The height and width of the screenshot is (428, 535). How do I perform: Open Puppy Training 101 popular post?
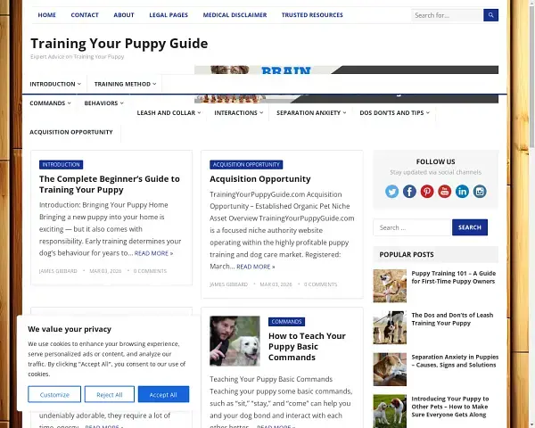pyautogui.click(x=453, y=277)
